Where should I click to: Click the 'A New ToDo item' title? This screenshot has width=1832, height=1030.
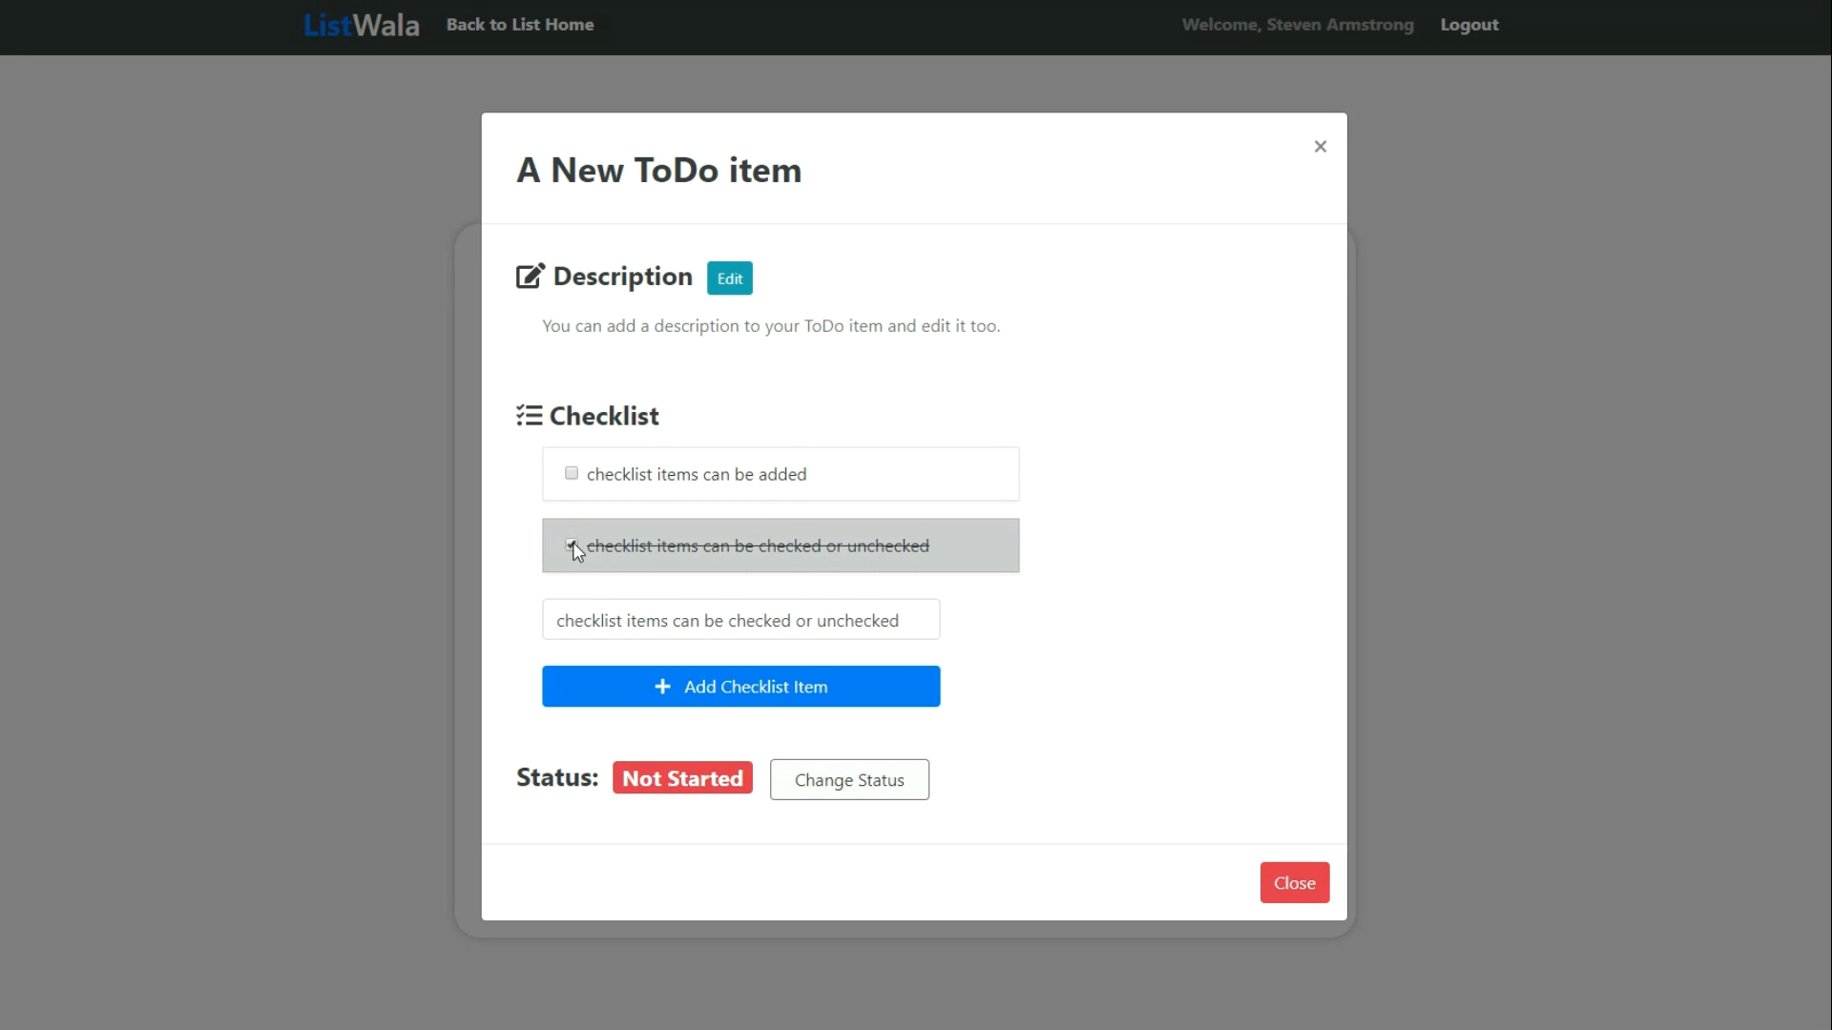pos(658,171)
